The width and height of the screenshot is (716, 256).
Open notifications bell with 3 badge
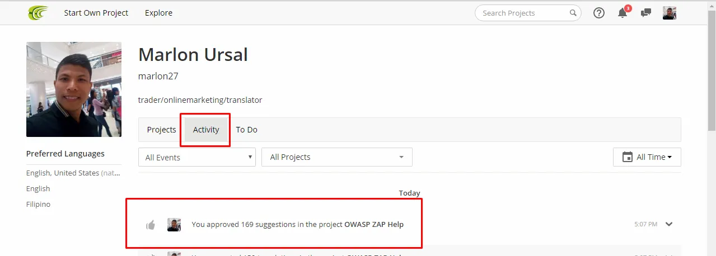[x=624, y=12]
